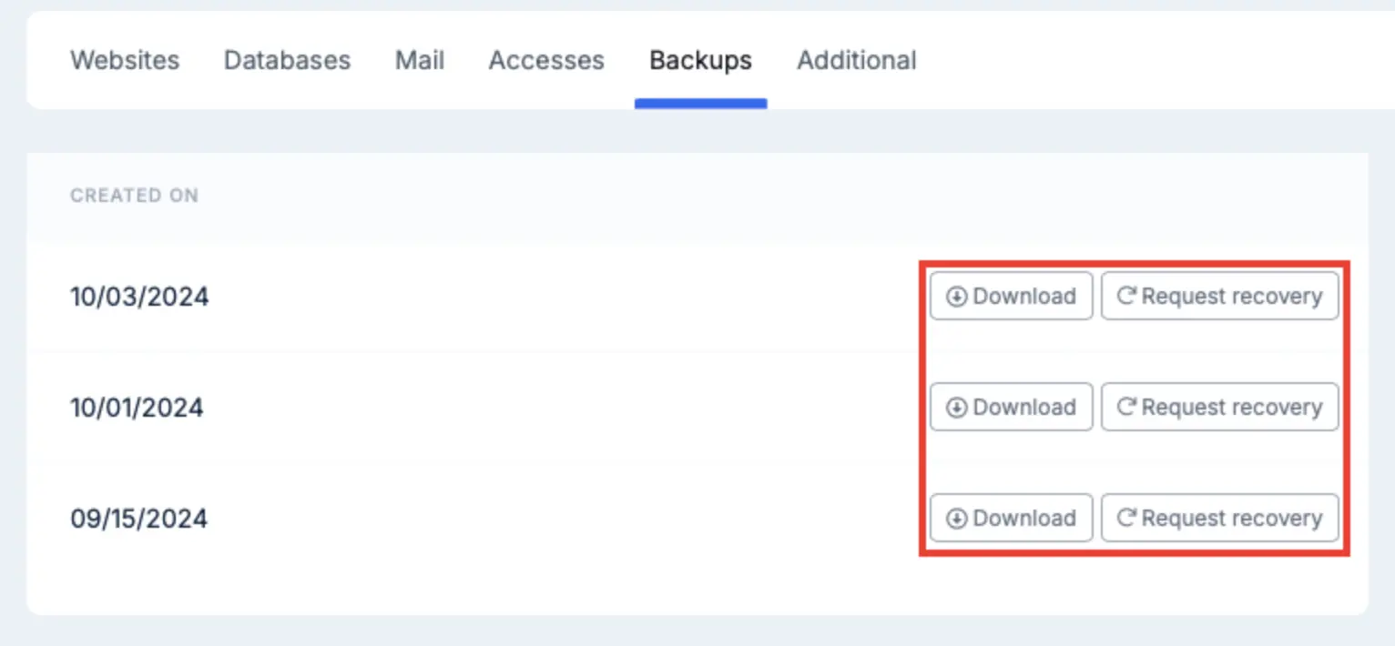
Task: Select the Accesses tab
Action: pyautogui.click(x=546, y=60)
